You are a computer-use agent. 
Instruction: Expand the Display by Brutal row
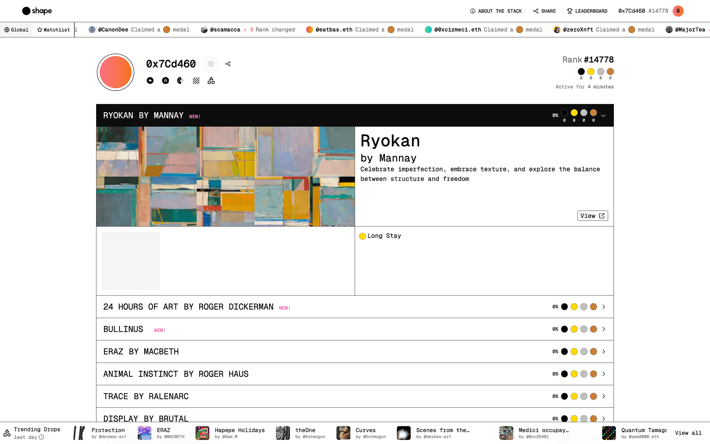coord(604,419)
